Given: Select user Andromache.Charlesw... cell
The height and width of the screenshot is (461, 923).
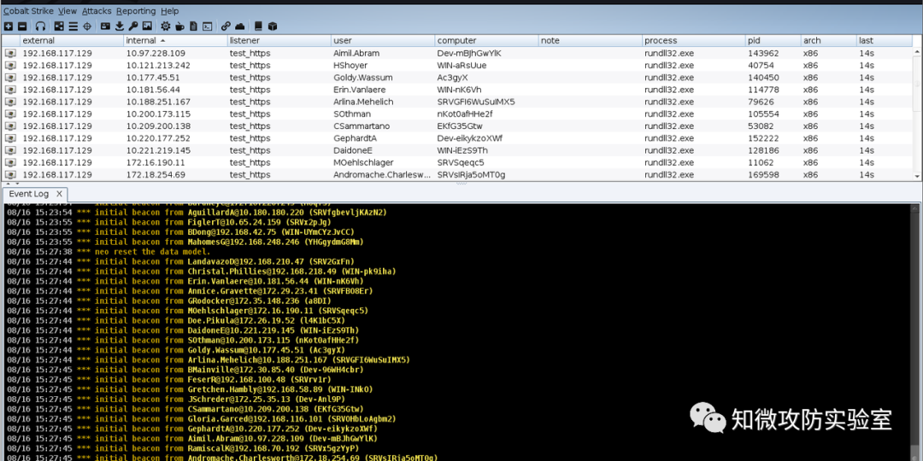Looking at the screenshot, I should click(382, 175).
